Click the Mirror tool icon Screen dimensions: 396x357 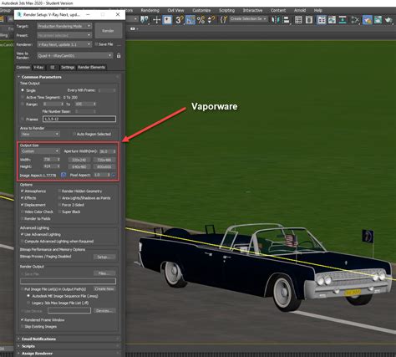[x=276, y=20]
